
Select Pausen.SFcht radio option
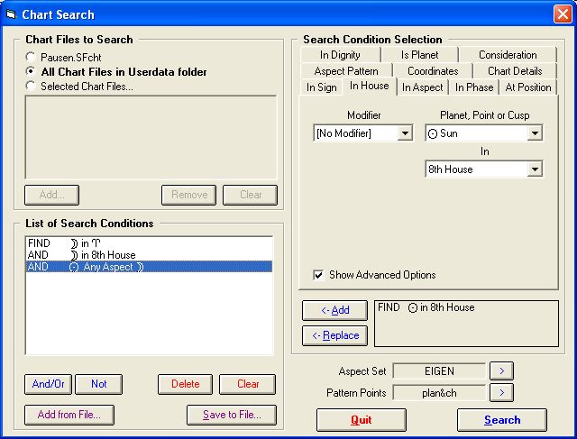(x=32, y=57)
